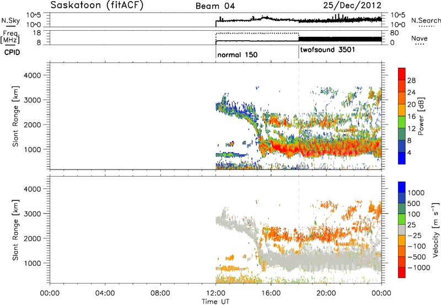Click the '3000' tick in velocity panel
This screenshot has width=441, height=305.
coord(33,214)
